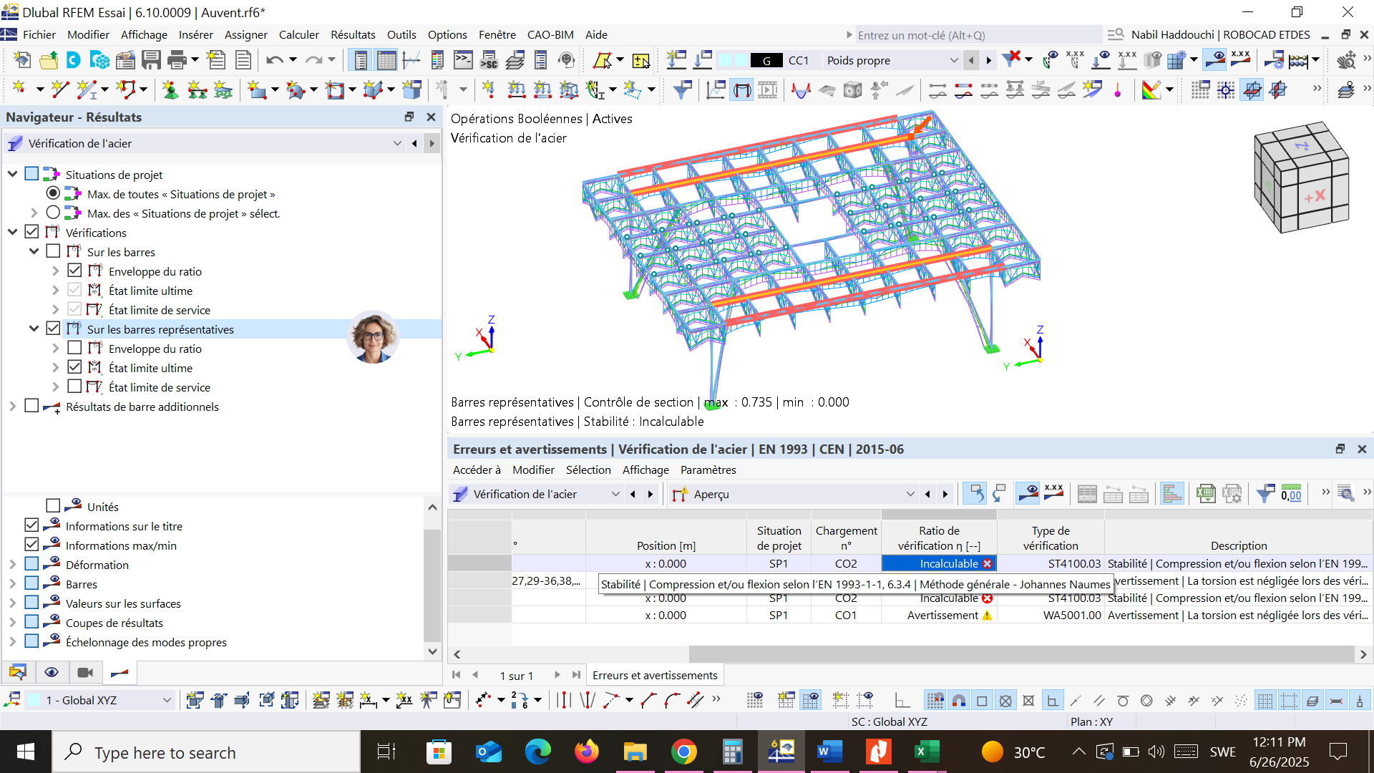Click the black G load case color swatch

click(766, 61)
